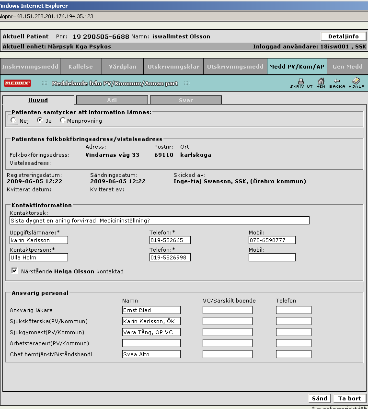Click the Uppgiftslämnare name field
Viewport: 368px width, 409px height.
pyautogui.click(x=39, y=240)
